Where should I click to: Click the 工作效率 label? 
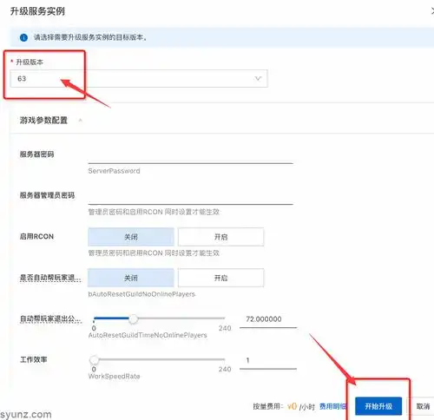(34, 359)
